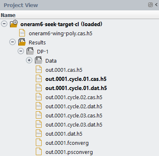This screenshot has width=159, height=156.
Task: Undock the Project View panel
Action: tap(150, 5)
